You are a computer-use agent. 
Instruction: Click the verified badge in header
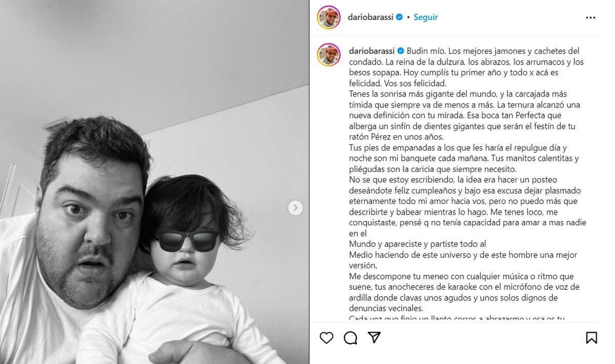399,17
